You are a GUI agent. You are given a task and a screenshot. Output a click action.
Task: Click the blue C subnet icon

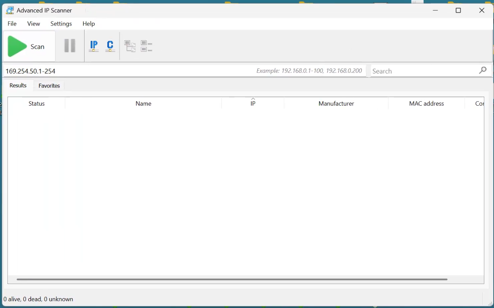(x=110, y=46)
